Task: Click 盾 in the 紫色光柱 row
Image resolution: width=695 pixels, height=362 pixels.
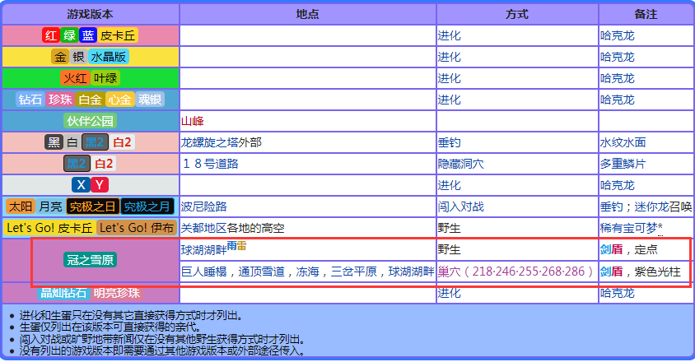Action: pyautogui.click(x=618, y=271)
